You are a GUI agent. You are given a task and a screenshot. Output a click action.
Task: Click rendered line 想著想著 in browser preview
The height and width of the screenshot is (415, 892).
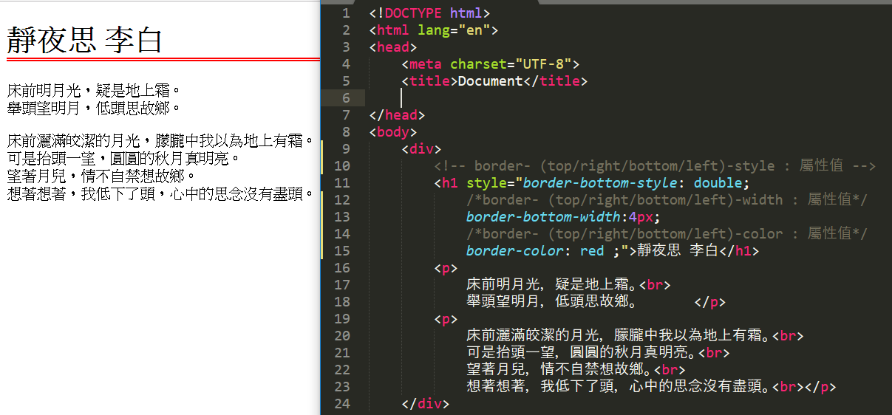(161, 194)
